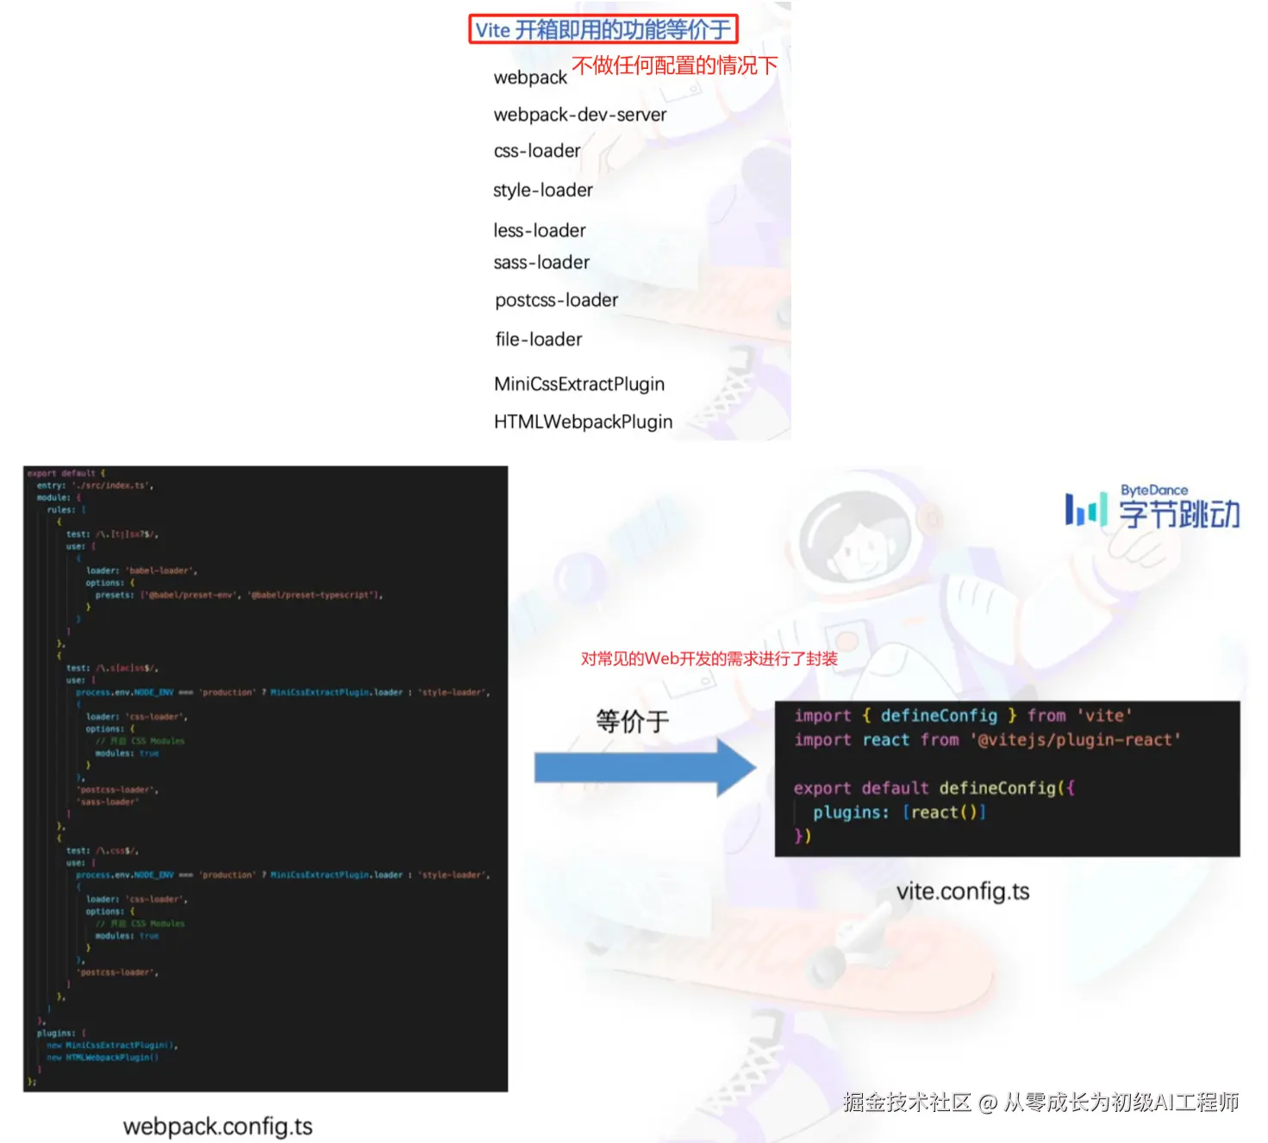
Task: Click the ByteDance 字节跳动 logo
Action: pos(1152,507)
